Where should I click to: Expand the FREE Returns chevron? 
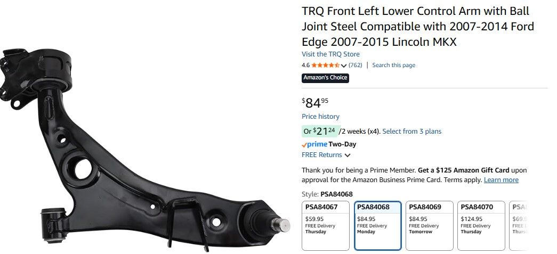(348, 155)
